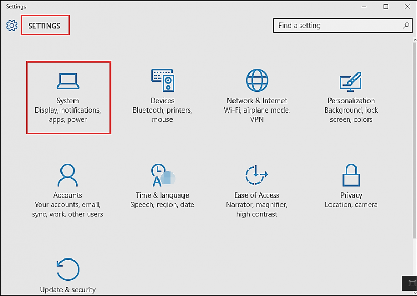Image resolution: width=417 pixels, height=296 pixels.
Task: Click the Accounts label text
Action: [x=68, y=195]
